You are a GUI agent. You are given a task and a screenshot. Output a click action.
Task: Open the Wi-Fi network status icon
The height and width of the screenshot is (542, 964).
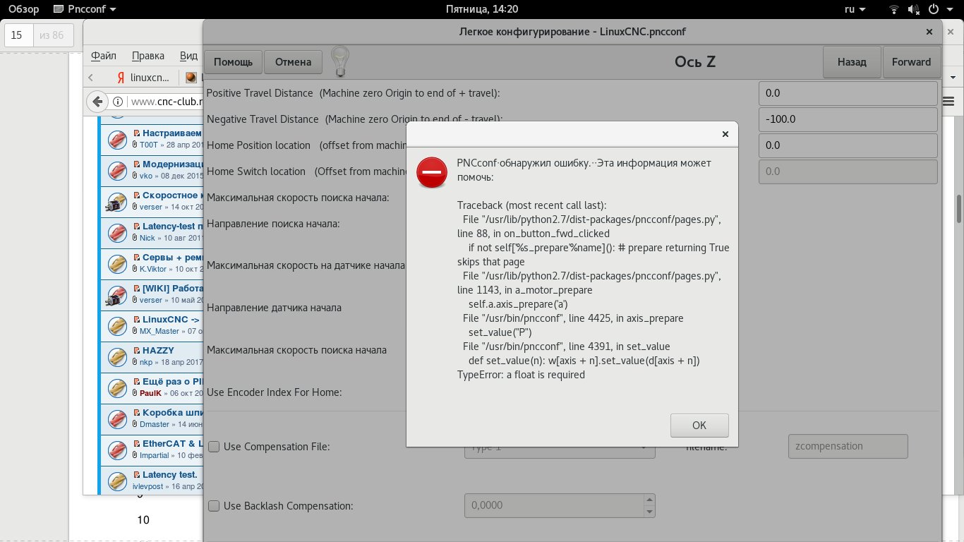(894, 9)
